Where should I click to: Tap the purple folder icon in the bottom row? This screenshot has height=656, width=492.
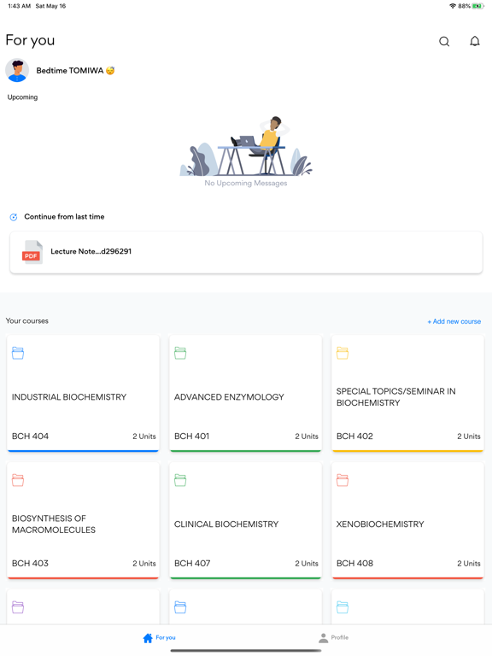click(18, 607)
